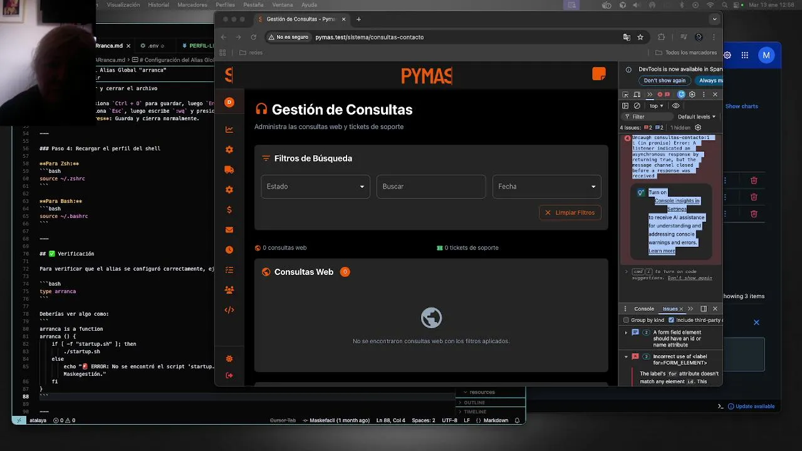This screenshot has width=802, height=451.
Task: Select the users group icon in sidebar
Action: tap(229, 290)
